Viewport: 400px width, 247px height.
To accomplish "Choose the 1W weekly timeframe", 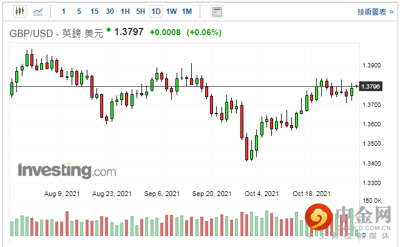I will click(x=172, y=12).
